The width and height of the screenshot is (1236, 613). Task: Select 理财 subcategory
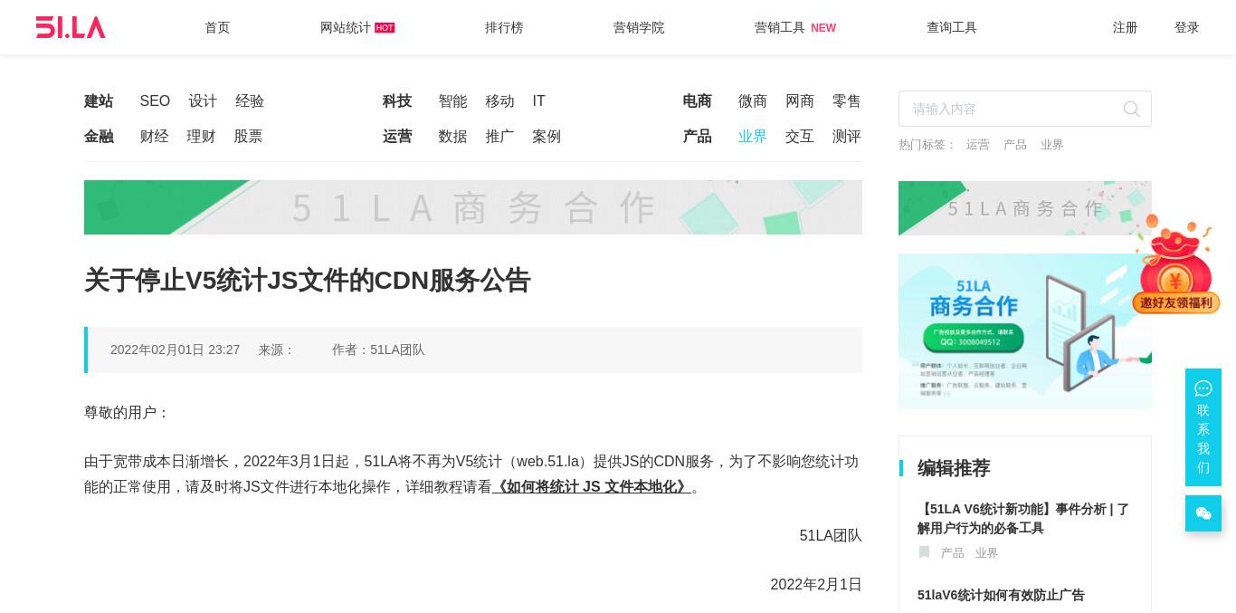coord(202,137)
